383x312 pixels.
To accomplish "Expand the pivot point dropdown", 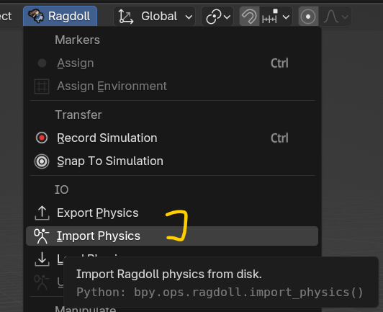I will pyautogui.click(x=217, y=17).
